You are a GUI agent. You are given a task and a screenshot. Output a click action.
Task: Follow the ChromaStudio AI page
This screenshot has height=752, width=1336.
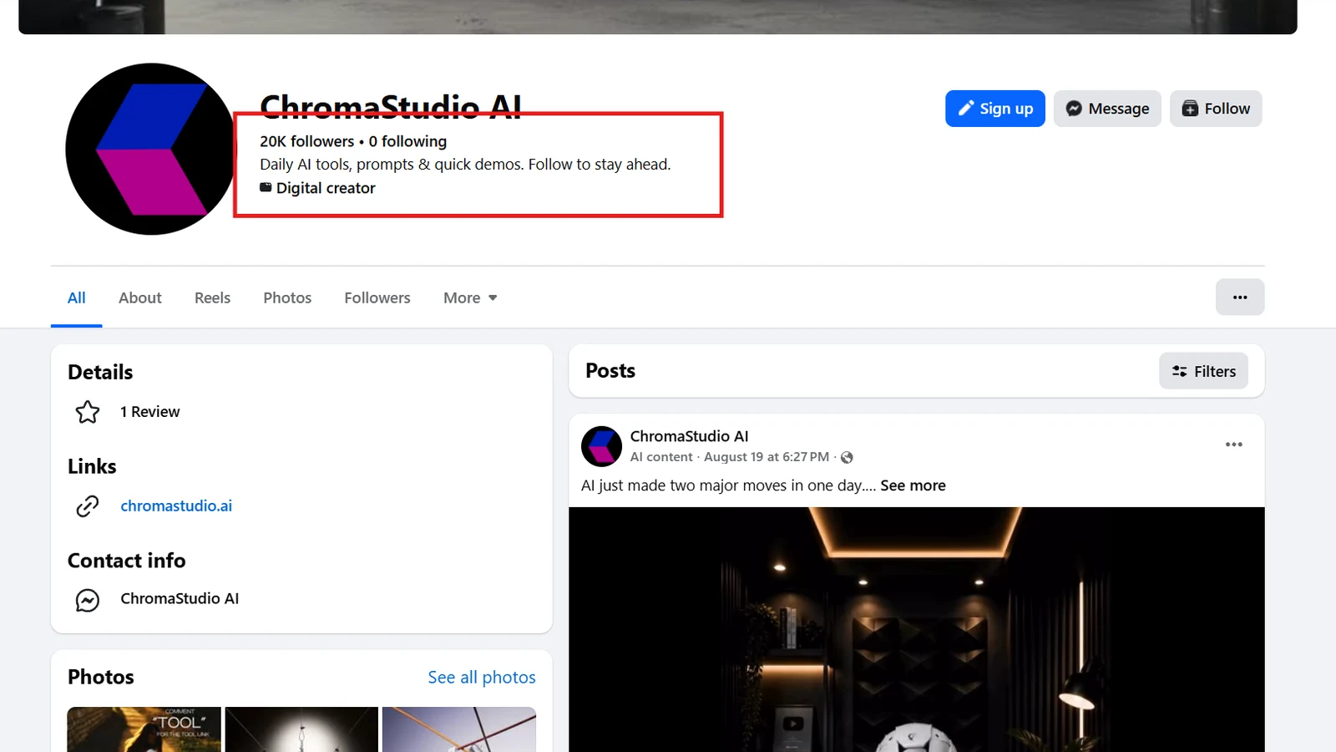pos(1216,109)
